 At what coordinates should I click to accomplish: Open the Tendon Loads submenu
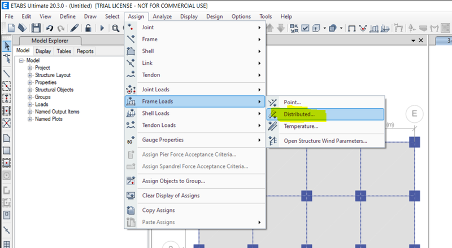(x=195, y=125)
